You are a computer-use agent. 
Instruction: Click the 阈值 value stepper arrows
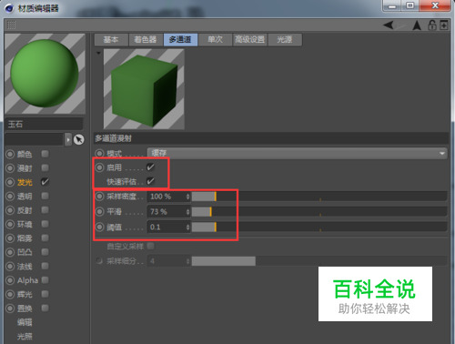pyautogui.click(x=187, y=227)
